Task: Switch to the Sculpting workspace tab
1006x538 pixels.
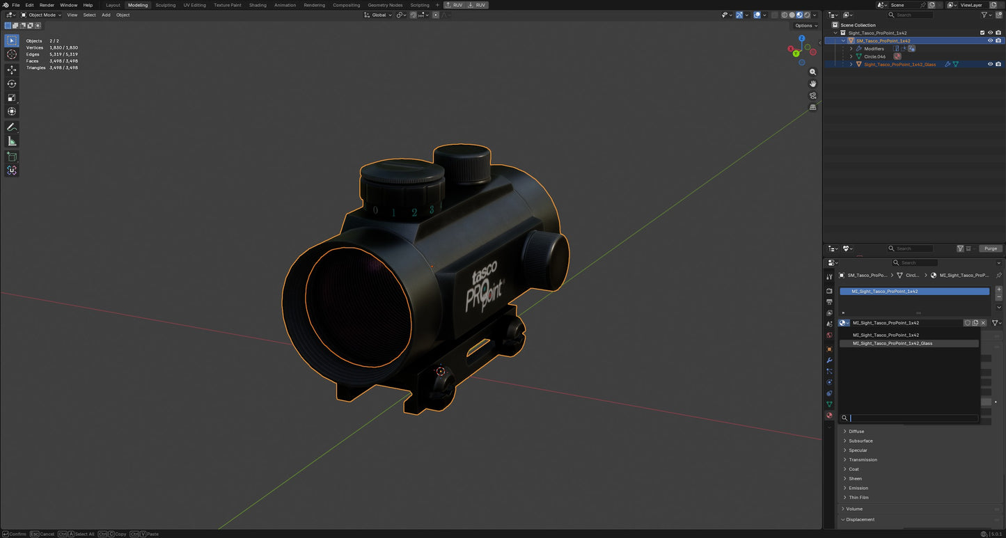Action: [166, 5]
